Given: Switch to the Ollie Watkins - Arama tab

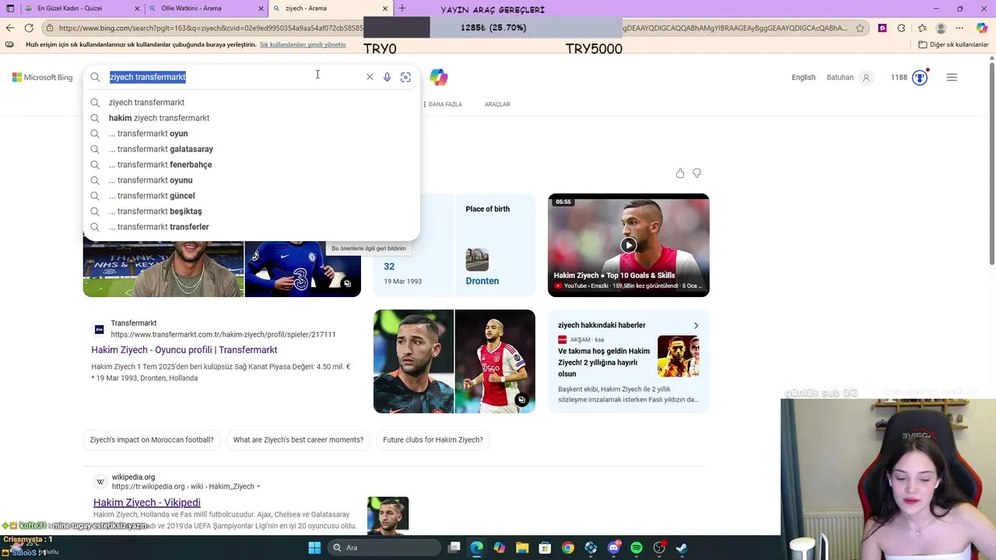Looking at the screenshot, I should click(x=208, y=9).
